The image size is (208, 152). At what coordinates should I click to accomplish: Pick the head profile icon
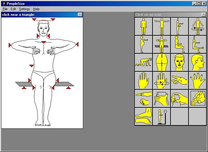click(x=198, y=62)
